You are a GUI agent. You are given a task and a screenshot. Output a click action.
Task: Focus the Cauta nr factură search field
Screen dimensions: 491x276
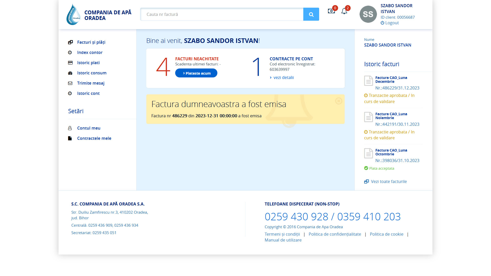221,14
